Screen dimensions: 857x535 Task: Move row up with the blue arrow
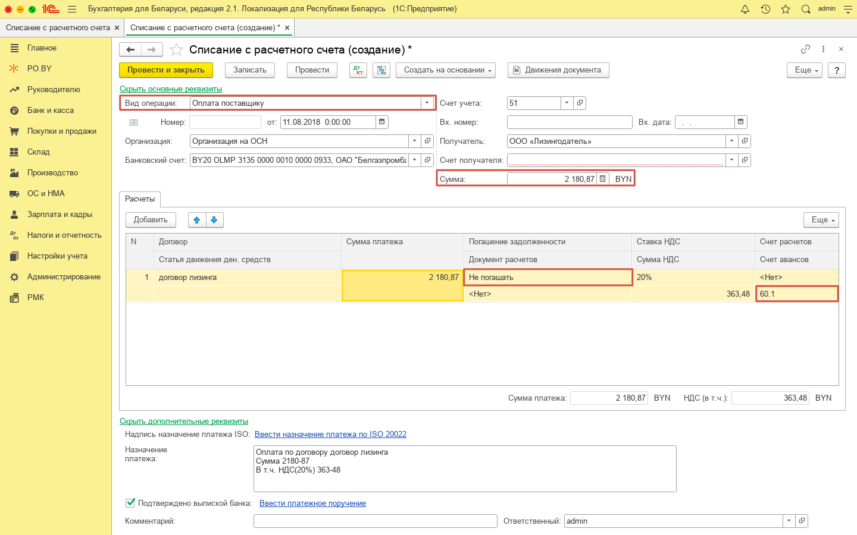tap(197, 220)
